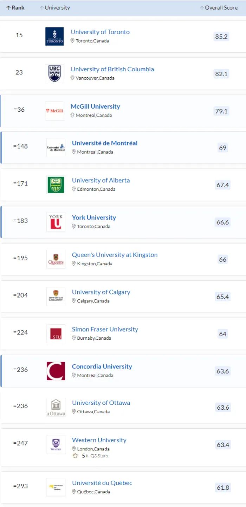Sort by the Overall Score column header
The height and width of the screenshot is (507, 246).
(x=219, y=7)
